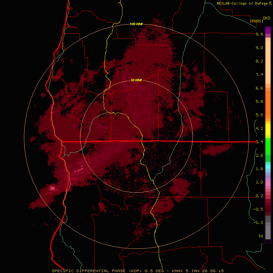The height and width of the screenshot is (273, 273).
Task: Click the 1.0 value on the scale
Action: (x=259, y=182)
